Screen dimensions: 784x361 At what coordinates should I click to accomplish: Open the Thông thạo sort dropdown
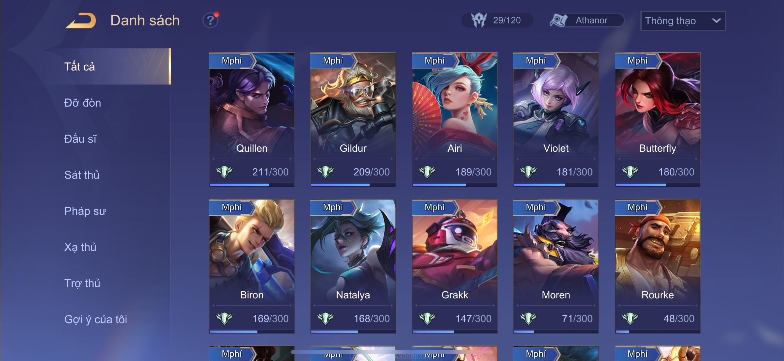[683, 21]
